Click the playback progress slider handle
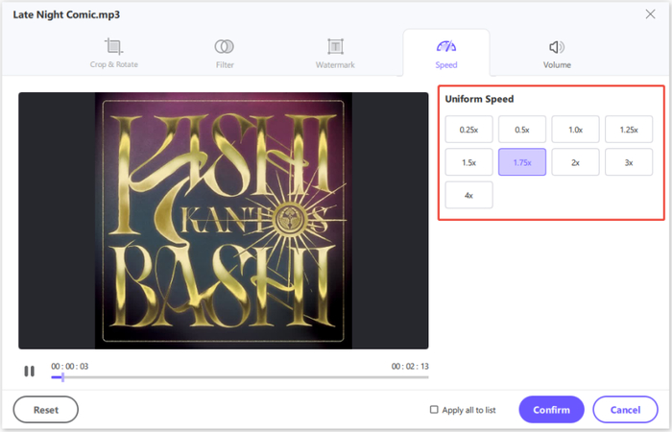 pos(62,377)
